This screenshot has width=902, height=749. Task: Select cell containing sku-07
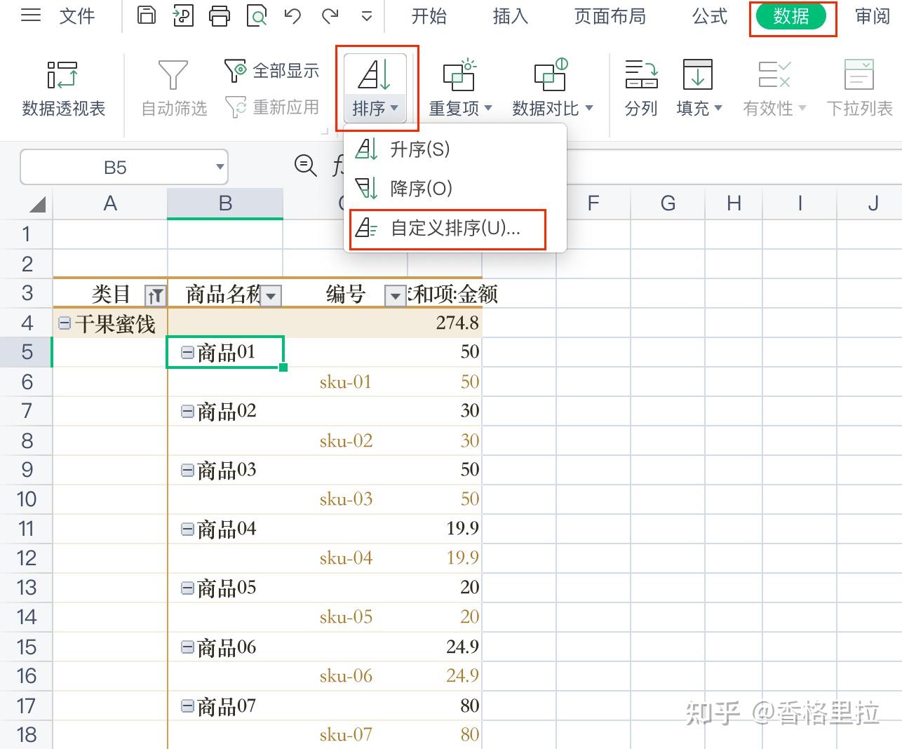click(x=346, y=735)
